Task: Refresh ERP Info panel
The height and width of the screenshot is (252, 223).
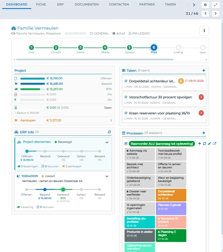Action: tap(109, 132)
